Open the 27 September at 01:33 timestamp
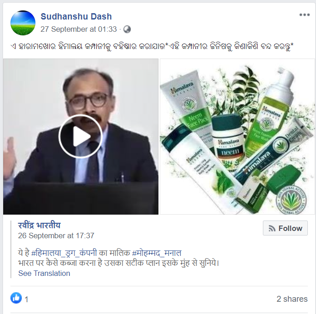Viewport: 316px width, 314px height. pos(79,29)
